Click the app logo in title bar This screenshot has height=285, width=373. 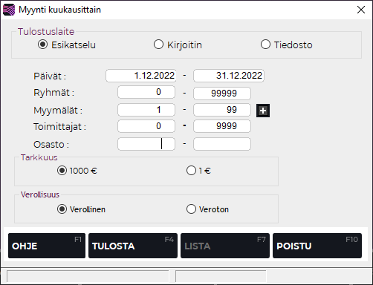click(x=9, y=10)
